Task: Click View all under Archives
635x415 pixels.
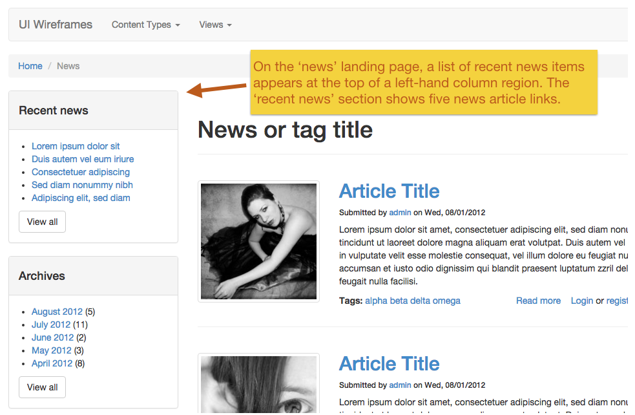Action: point(42,387)
